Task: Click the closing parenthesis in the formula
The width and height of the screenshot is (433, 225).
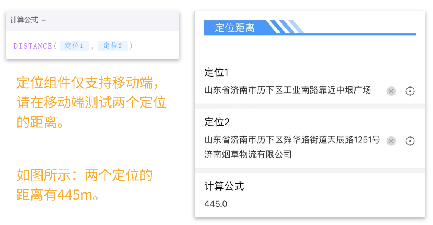Action: point(131,46)
